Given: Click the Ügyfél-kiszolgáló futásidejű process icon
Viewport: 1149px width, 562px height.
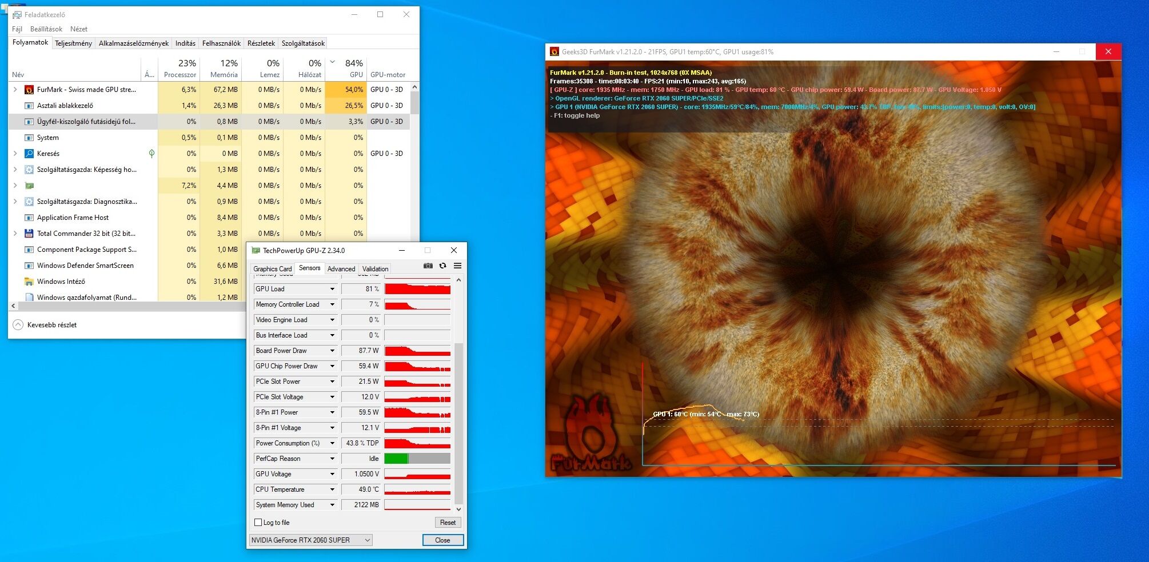Looking at the screenshot, I should click(x=29, y=122).
